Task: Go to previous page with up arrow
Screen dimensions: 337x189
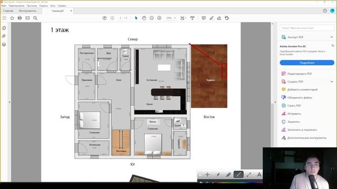Action: click(104, 18)
